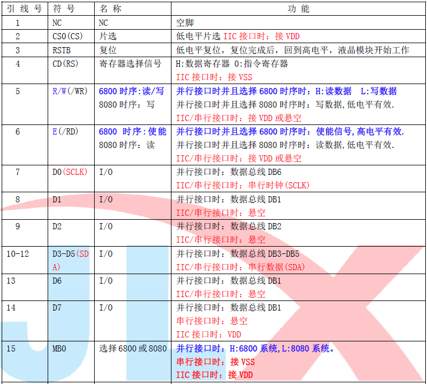Image resolution: width=427 pixels, height=384 pixels.
Task: Select the 选择6800或8080 name cell
Action: pos(133,348)
